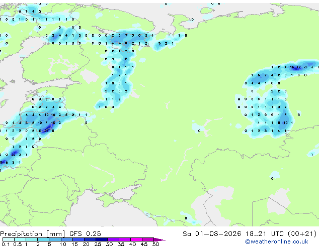The height and width of the screenshot is (246, 319).
Task: Click the weatheronline.co.uk copyright link
Action: 276,241
